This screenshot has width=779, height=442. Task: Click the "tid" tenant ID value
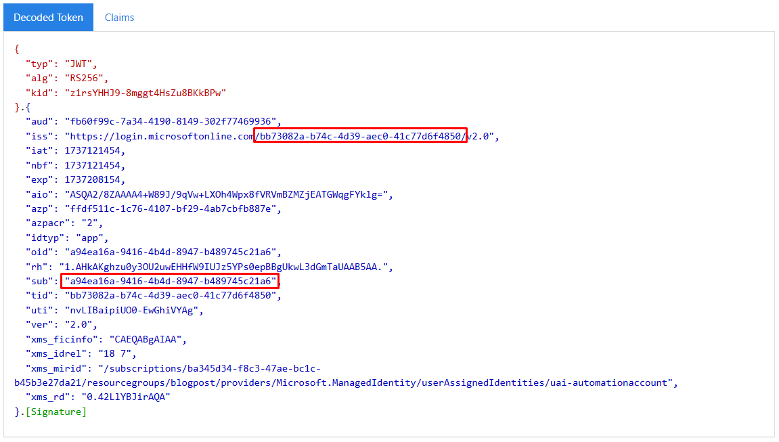click(x=171, y=295)
